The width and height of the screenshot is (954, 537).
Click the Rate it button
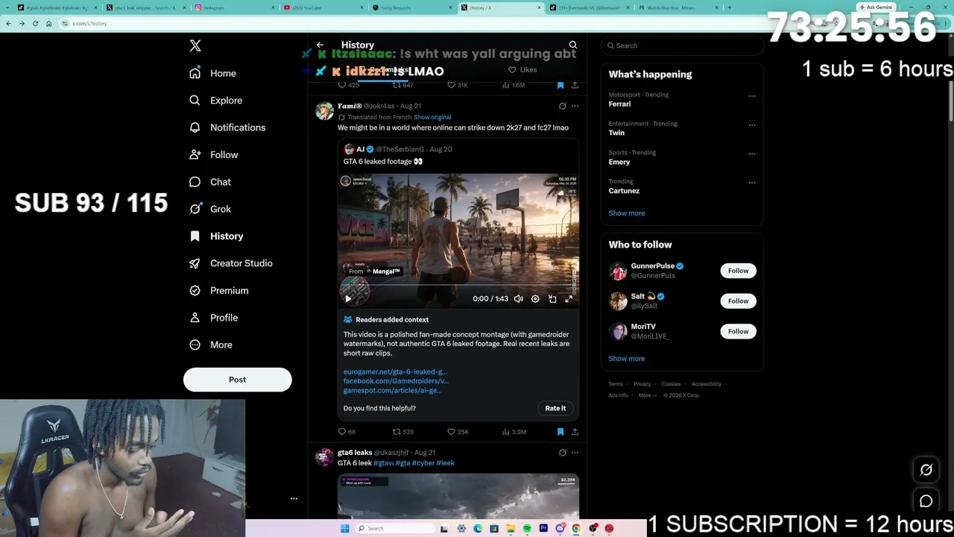[x=555, y=408]
